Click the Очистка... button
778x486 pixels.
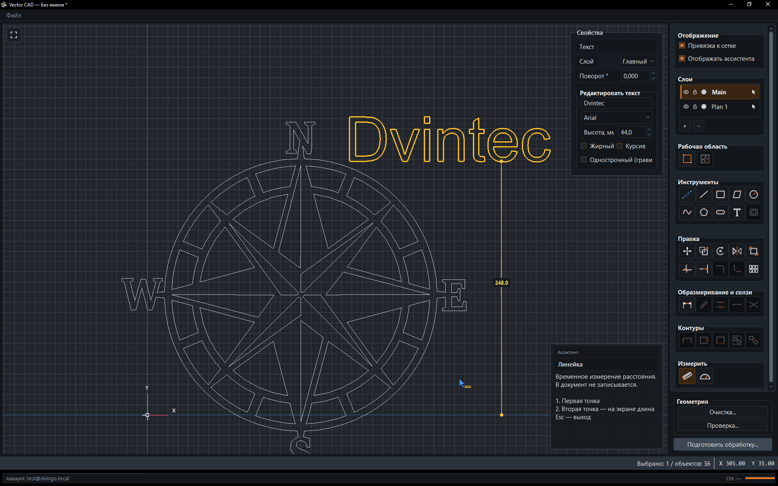click(722, 412)
